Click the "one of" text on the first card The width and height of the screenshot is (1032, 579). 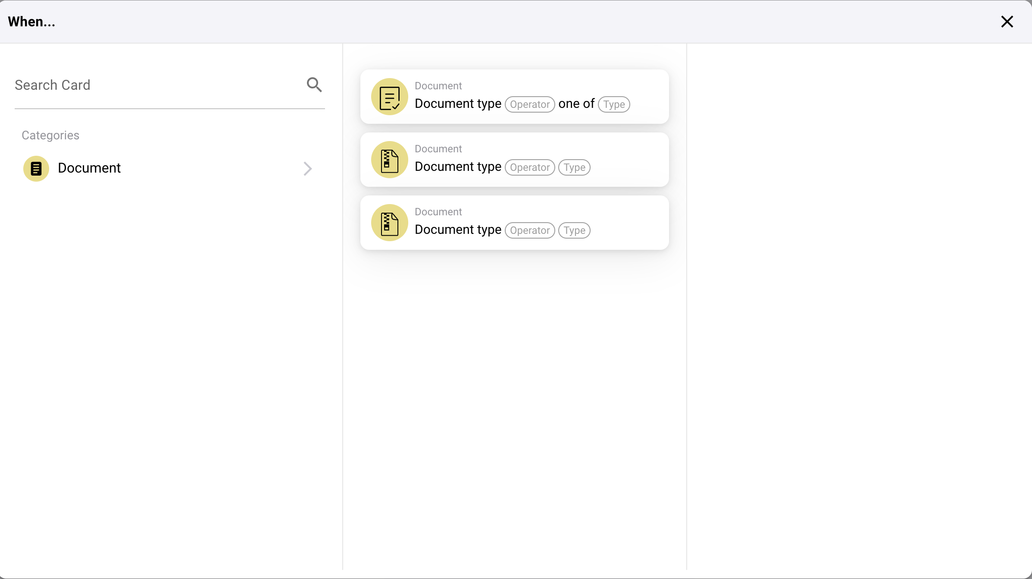tap(576, 104)
